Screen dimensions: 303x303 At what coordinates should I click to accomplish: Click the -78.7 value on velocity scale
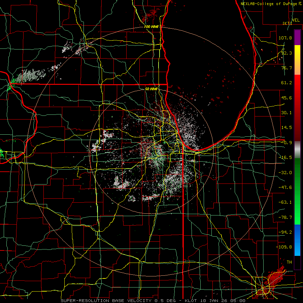click(x=285, y=217)
